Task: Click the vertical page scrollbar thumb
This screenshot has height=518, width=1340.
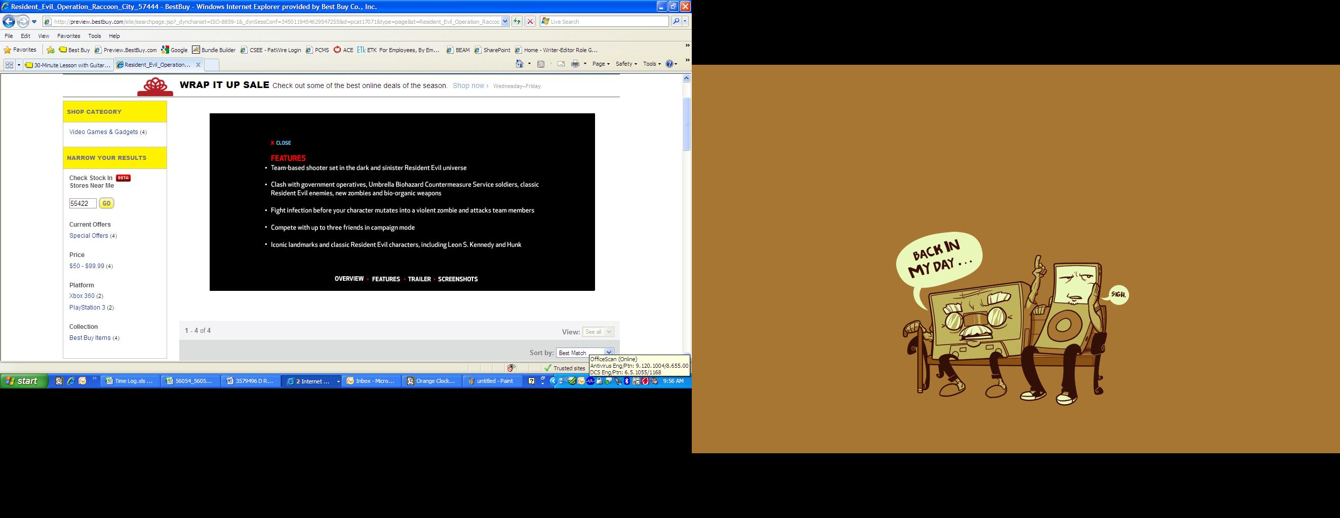Action: (x=686, y=123)
